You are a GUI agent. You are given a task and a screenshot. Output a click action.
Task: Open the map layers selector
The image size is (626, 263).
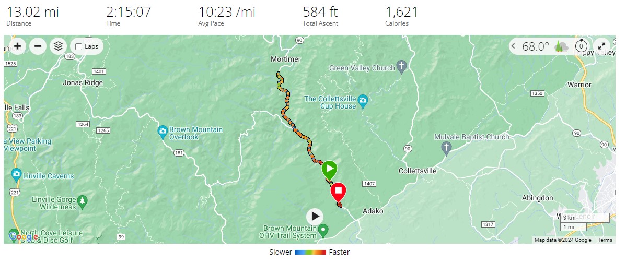[59, 46]
